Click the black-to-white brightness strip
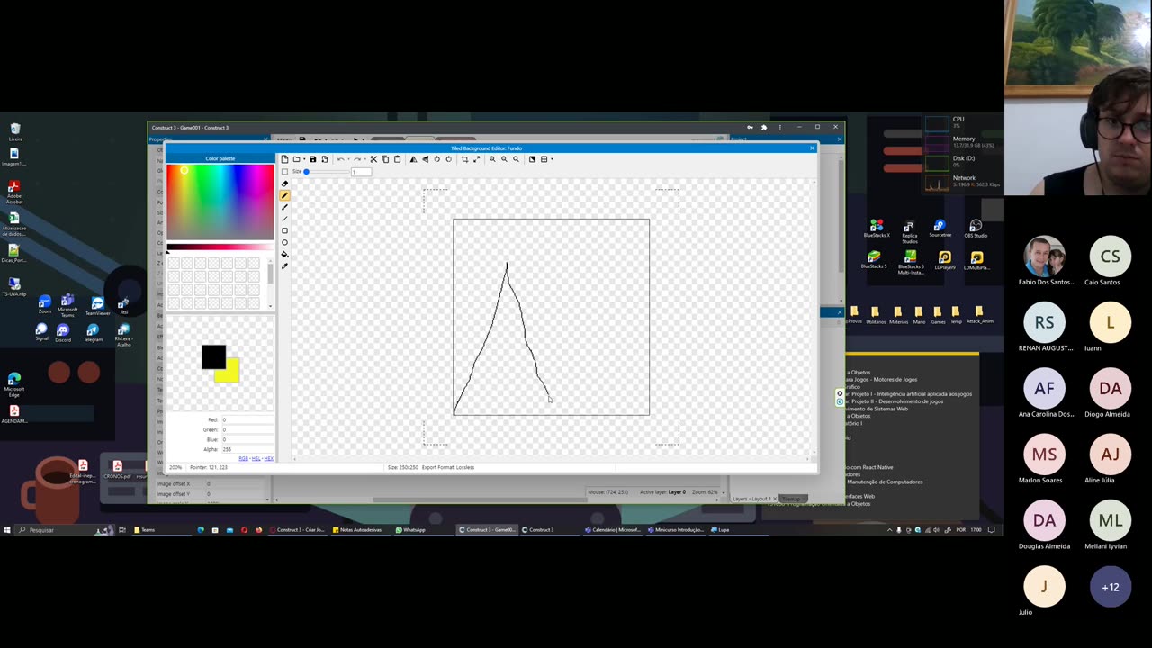 tap(220, 247)
